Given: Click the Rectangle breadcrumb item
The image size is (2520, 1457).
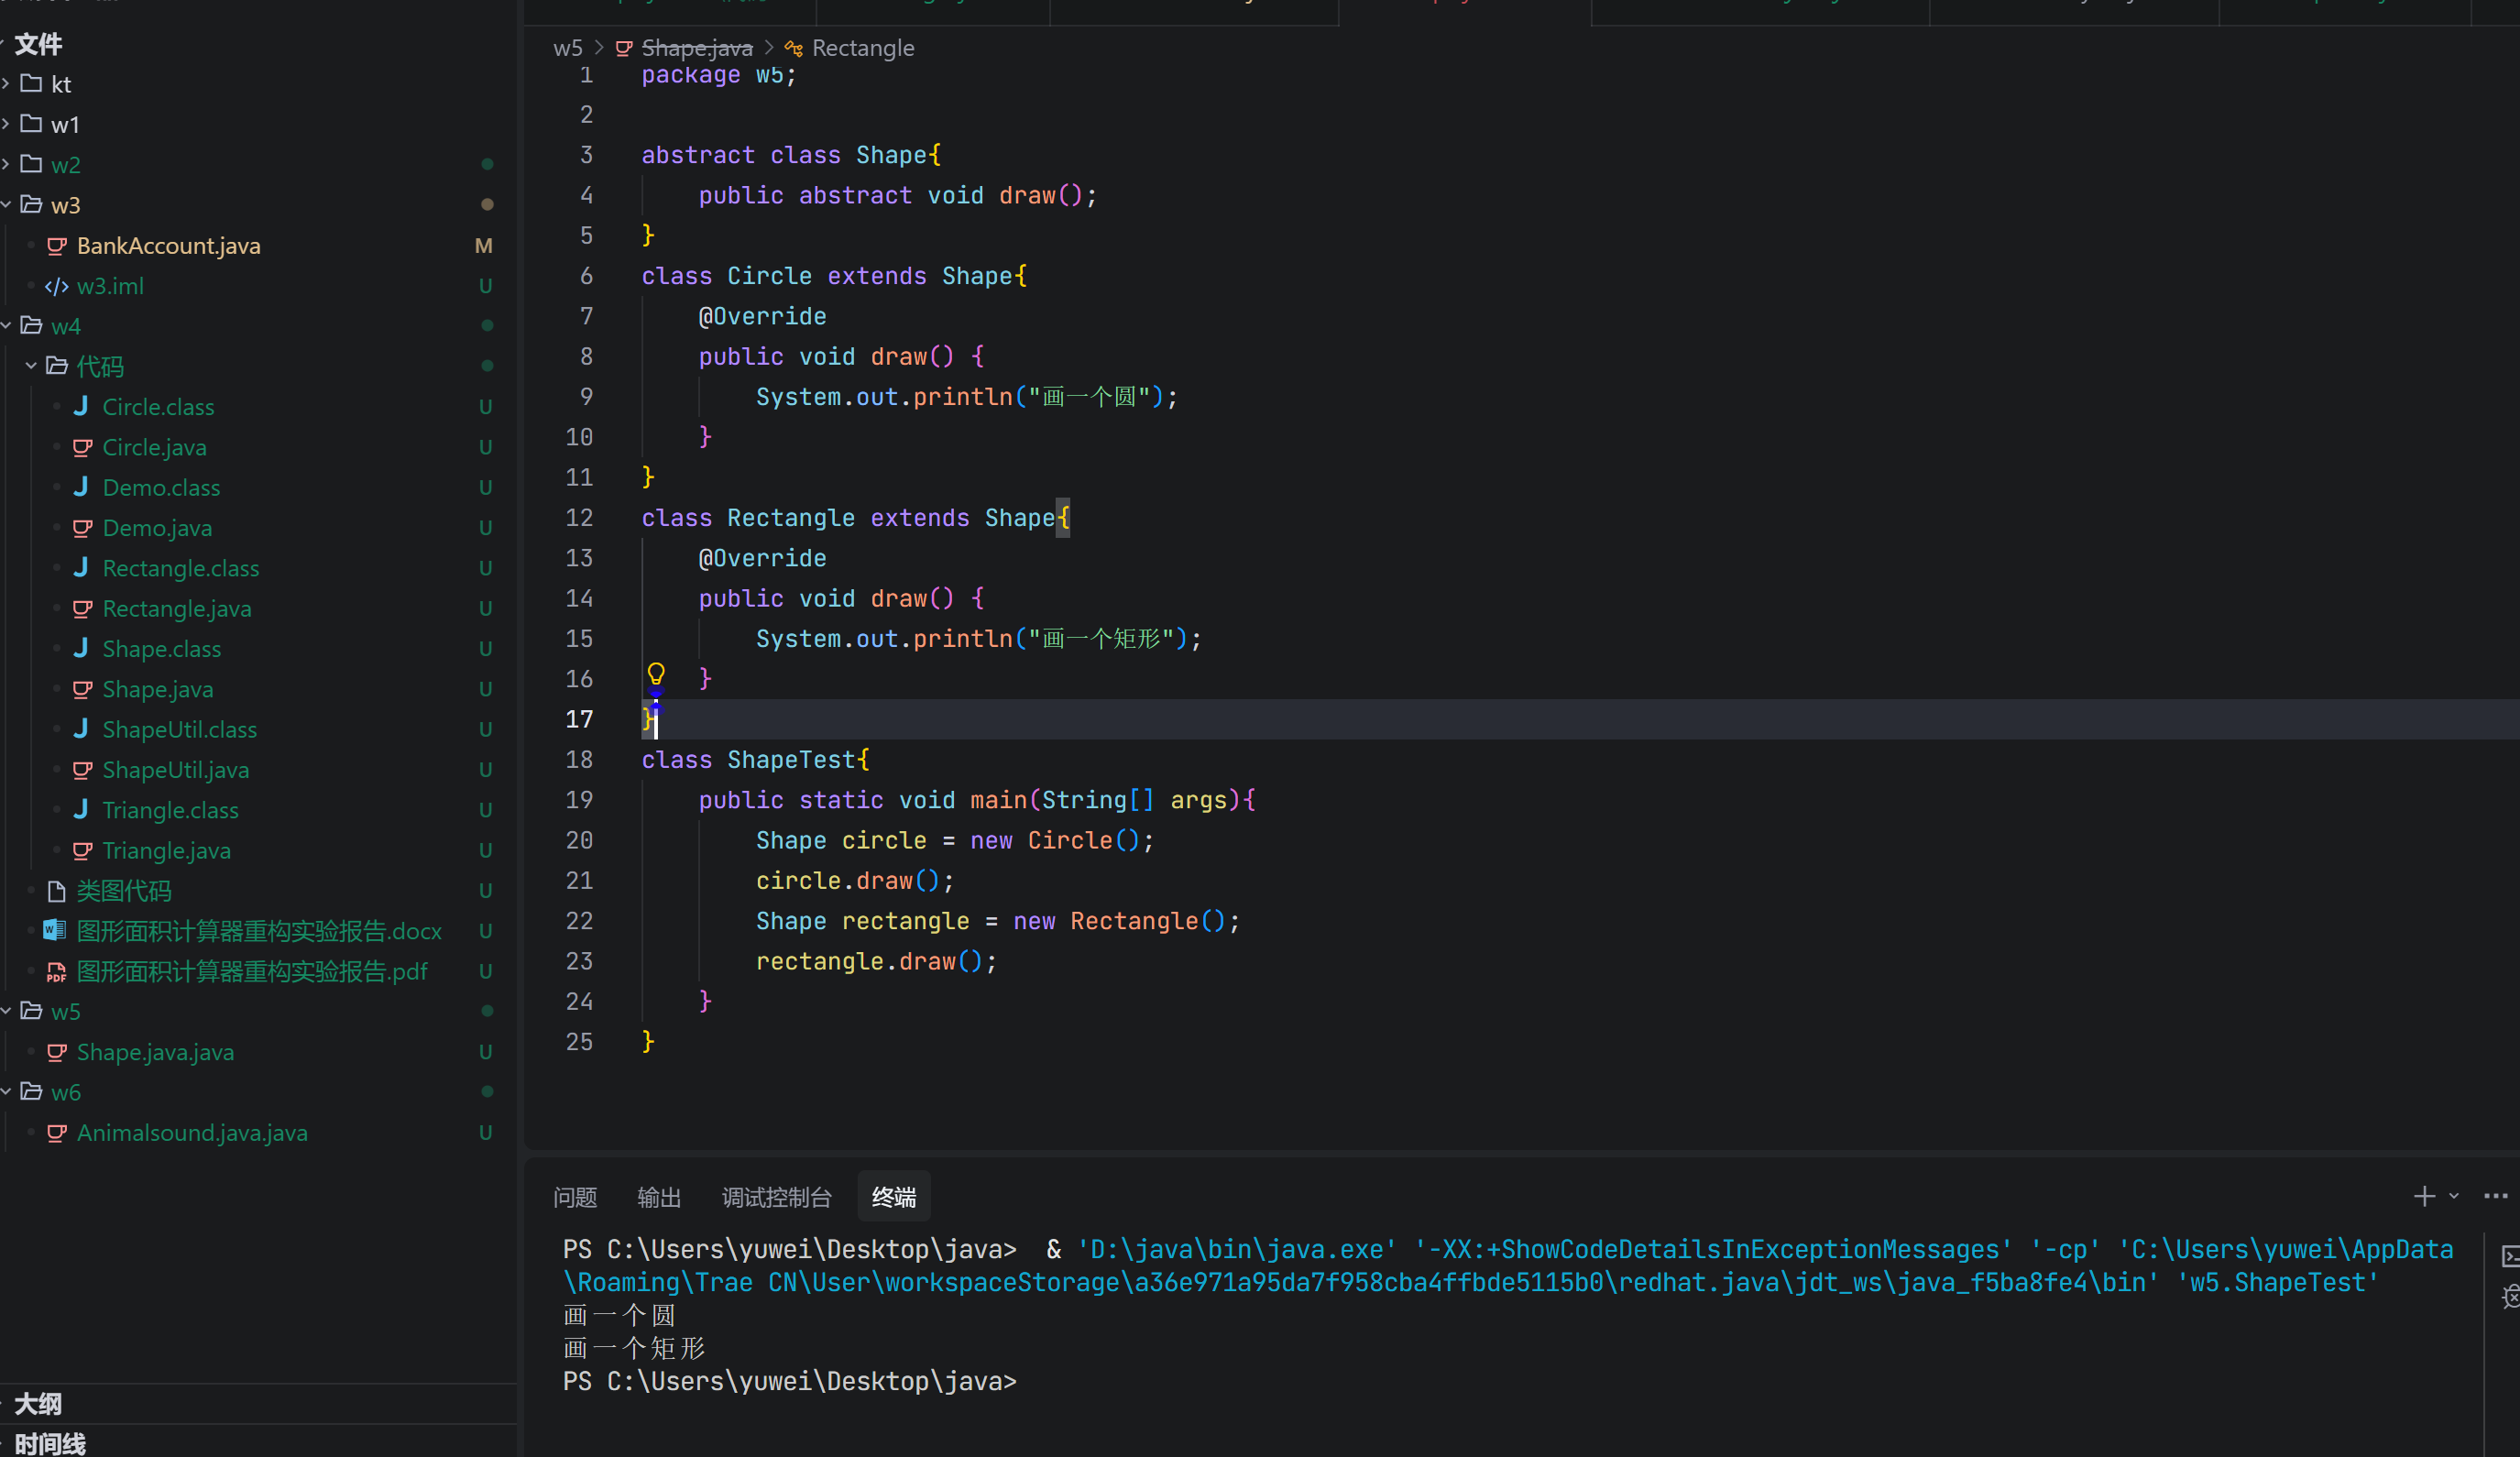Looking at the screenshot, I should 862,48.
